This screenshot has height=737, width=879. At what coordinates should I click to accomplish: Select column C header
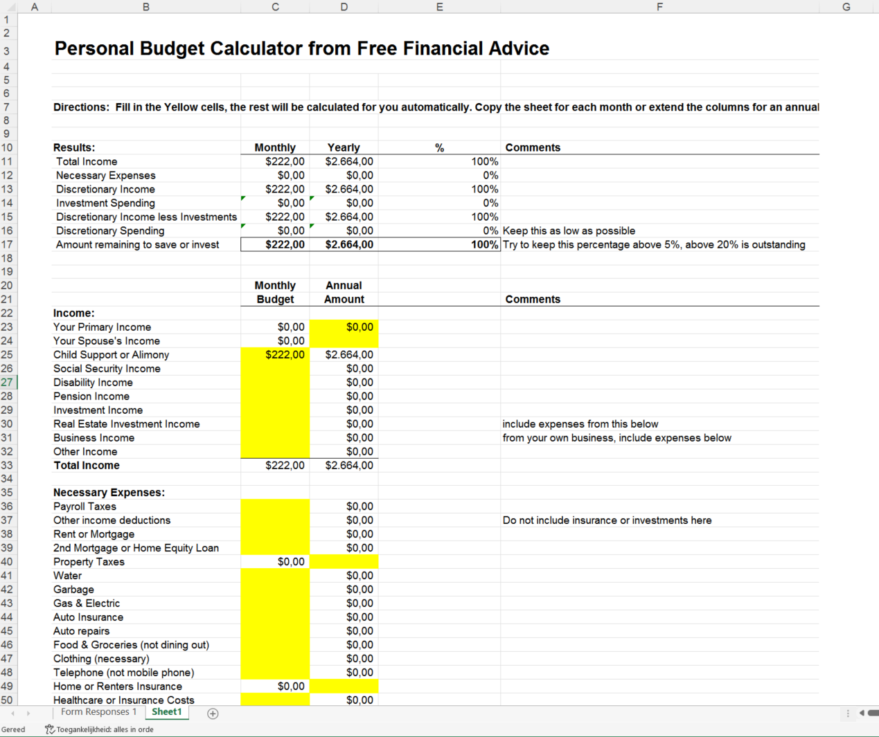[x=275, y=7]
